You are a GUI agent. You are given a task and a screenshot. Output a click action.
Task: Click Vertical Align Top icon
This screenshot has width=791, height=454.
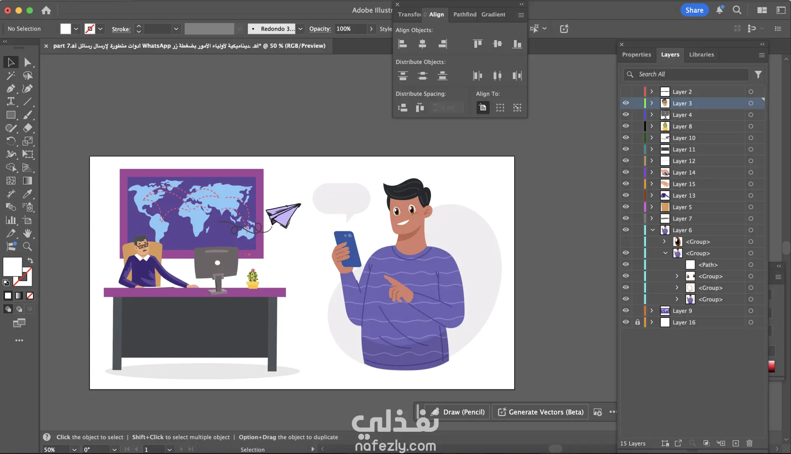(477, 44)
